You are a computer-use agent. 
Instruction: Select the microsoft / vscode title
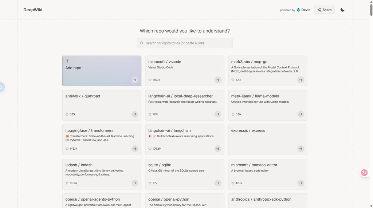coord(165,62)
